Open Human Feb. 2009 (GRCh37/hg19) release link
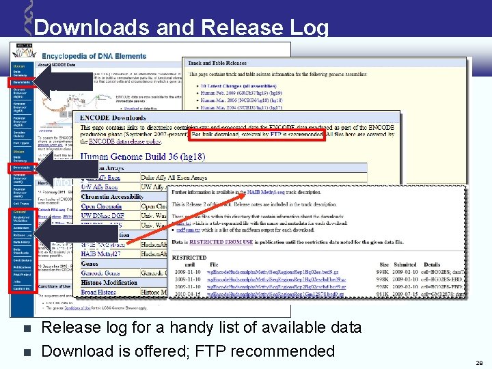492x369 pixels. (x=241, y=93)
